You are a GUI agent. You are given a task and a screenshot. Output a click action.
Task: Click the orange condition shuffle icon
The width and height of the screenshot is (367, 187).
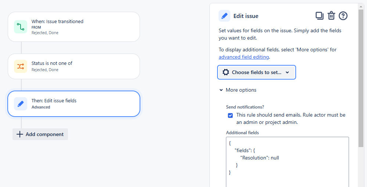(x=21, y=66)
